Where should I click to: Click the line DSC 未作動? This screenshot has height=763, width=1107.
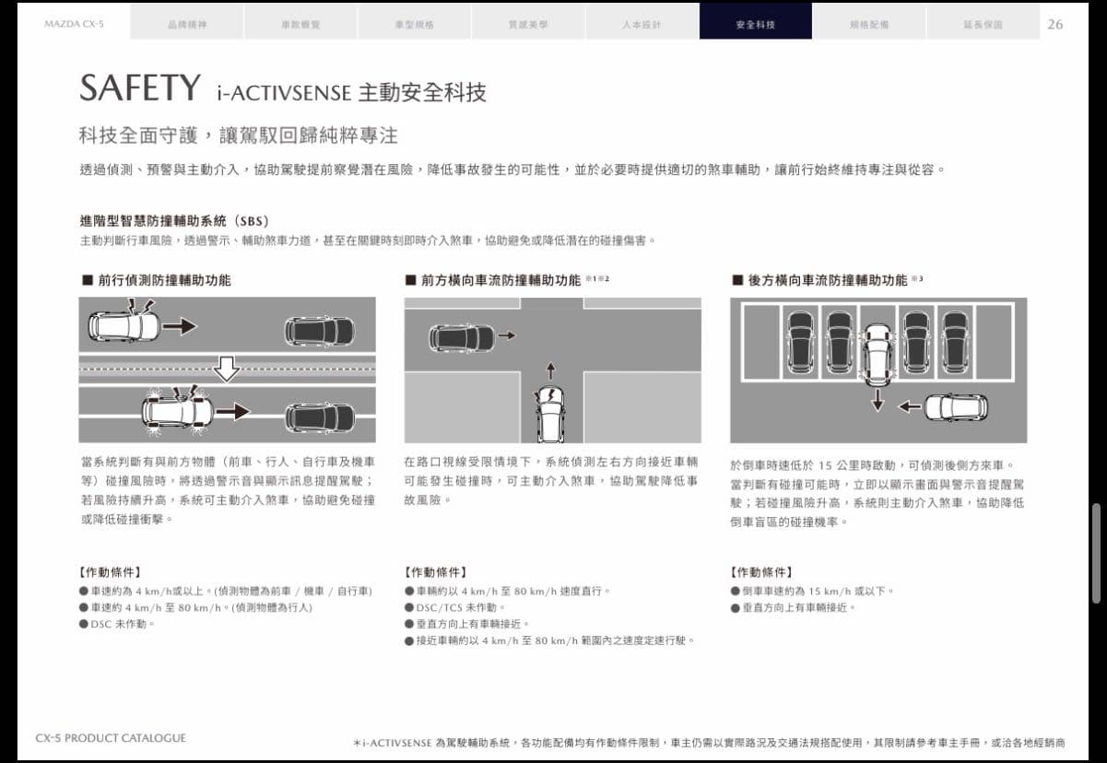tap(117, 624)
